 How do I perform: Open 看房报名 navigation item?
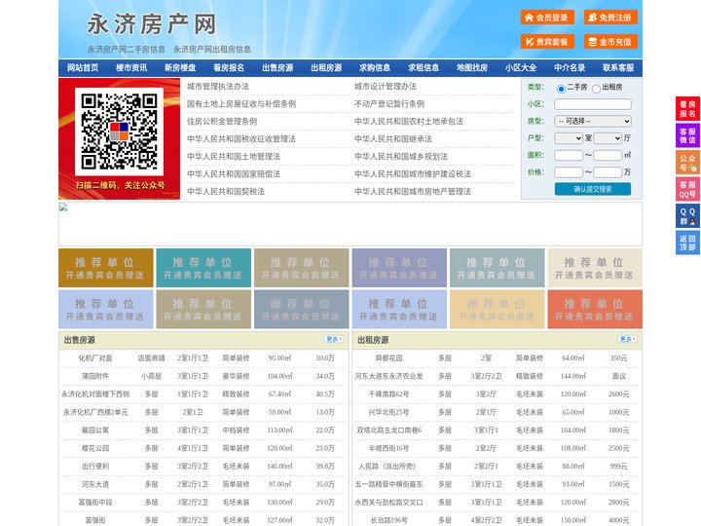[x=229, y=68]
